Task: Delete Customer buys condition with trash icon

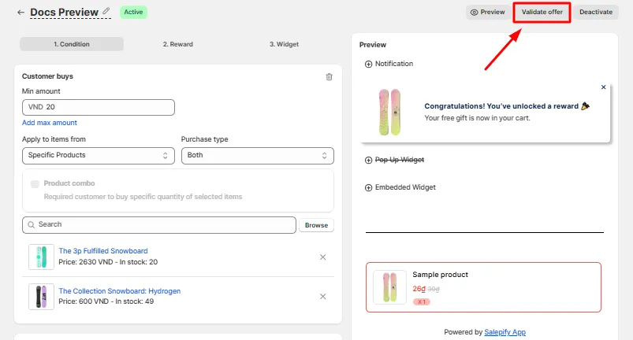Action: [329, 76]
